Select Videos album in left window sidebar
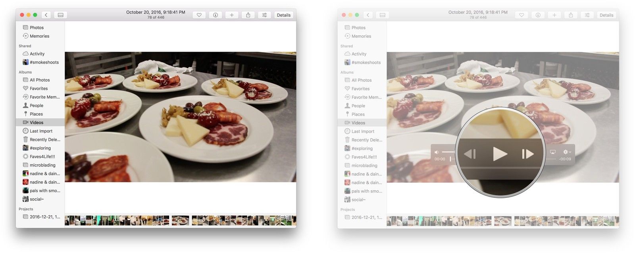The height and width of the screenshot is (253, 635). [x=37, y=123]
